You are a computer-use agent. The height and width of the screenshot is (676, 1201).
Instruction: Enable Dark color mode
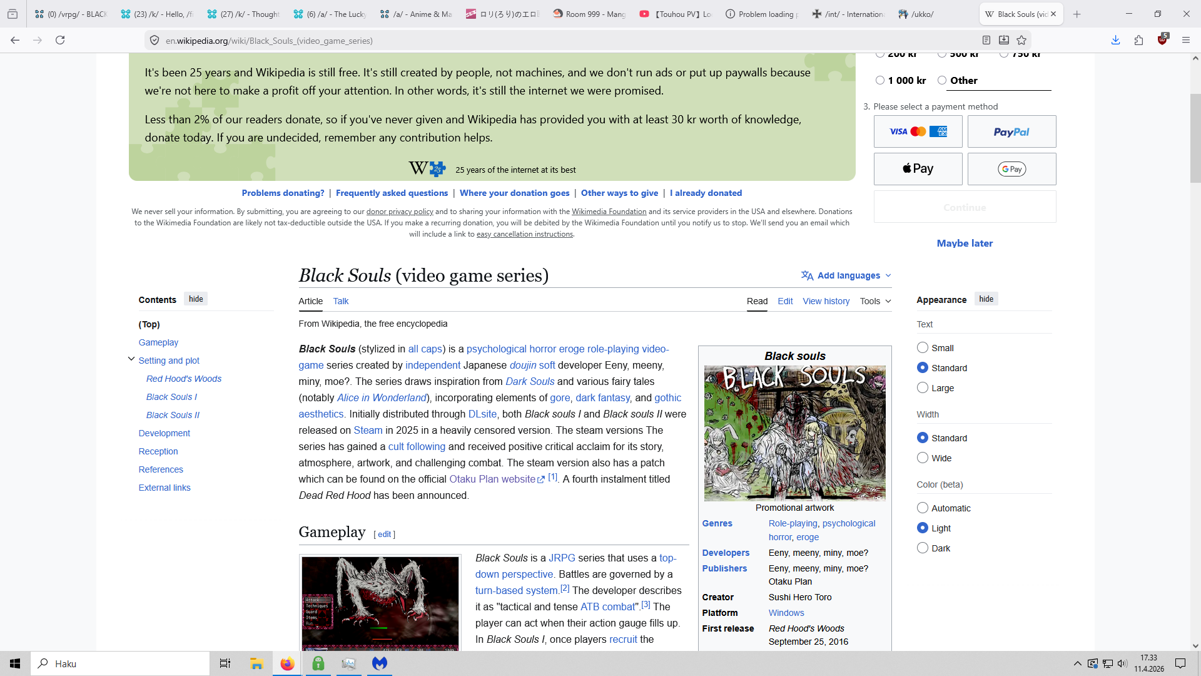coord(923,548)
